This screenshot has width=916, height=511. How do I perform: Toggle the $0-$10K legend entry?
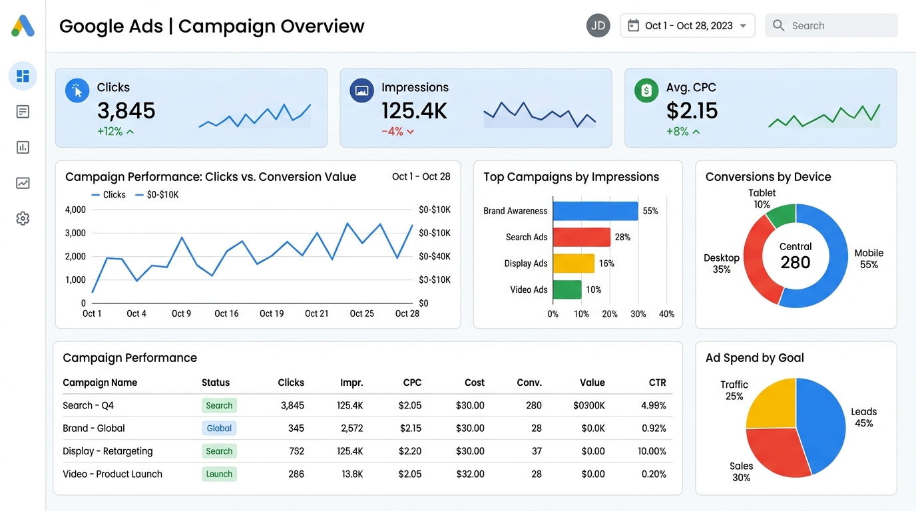pos(156,195)
